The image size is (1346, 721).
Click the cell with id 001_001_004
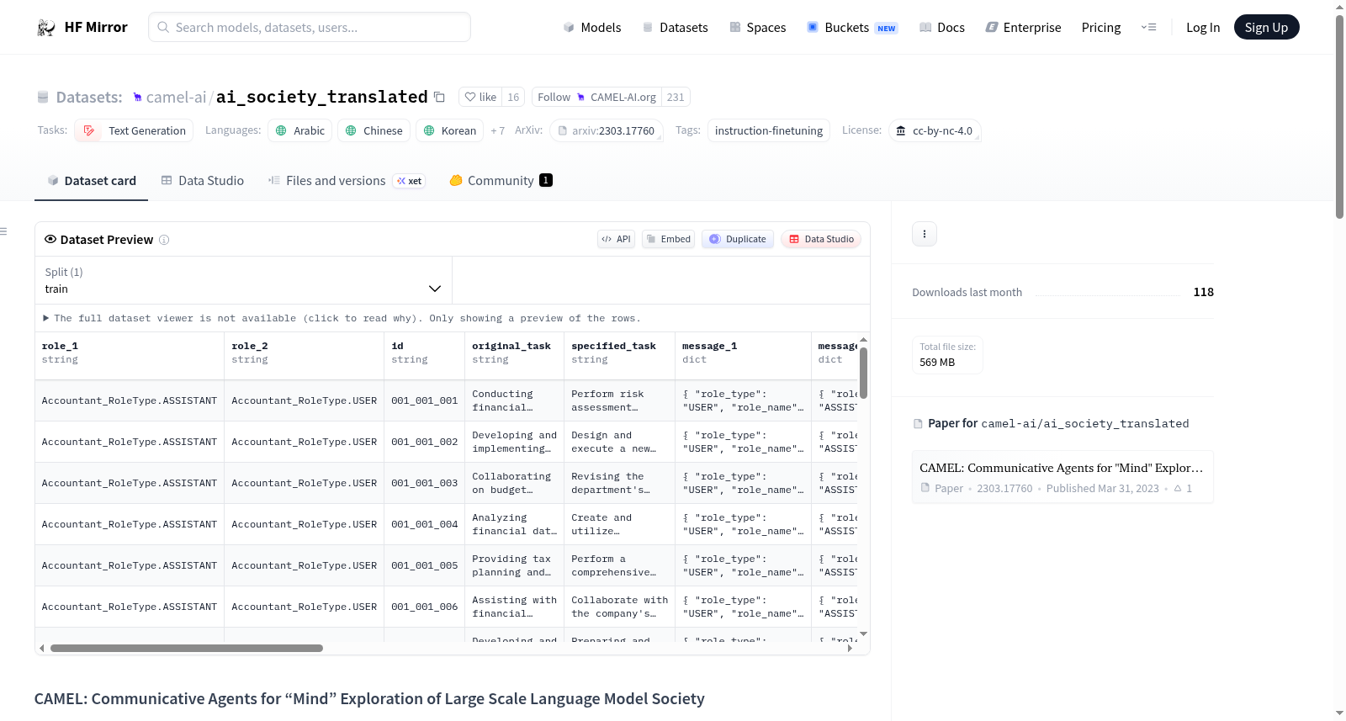click(425, 524)
